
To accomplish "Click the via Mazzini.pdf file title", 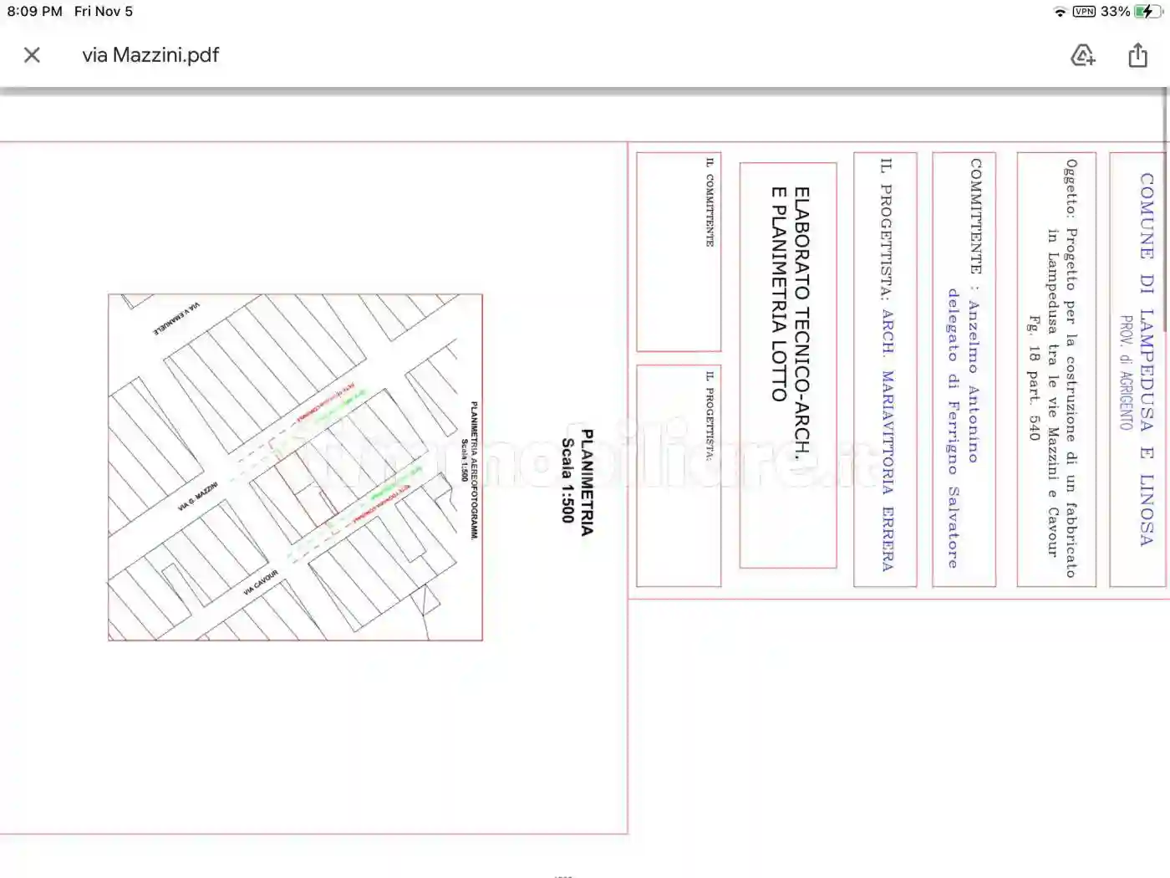I will (x=150, y=55).
